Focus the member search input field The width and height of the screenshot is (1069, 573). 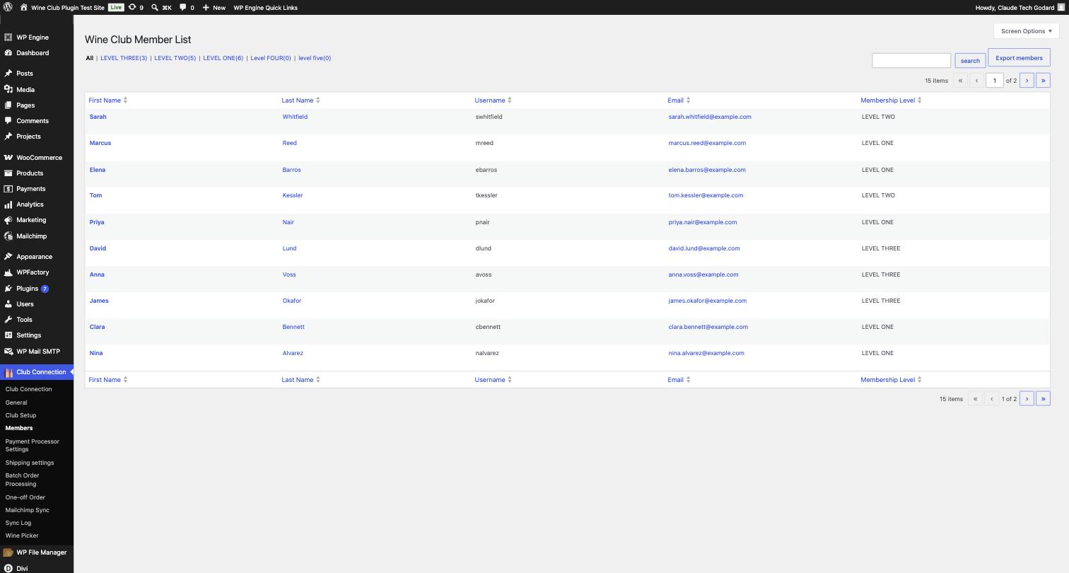[x=911, y=60]
